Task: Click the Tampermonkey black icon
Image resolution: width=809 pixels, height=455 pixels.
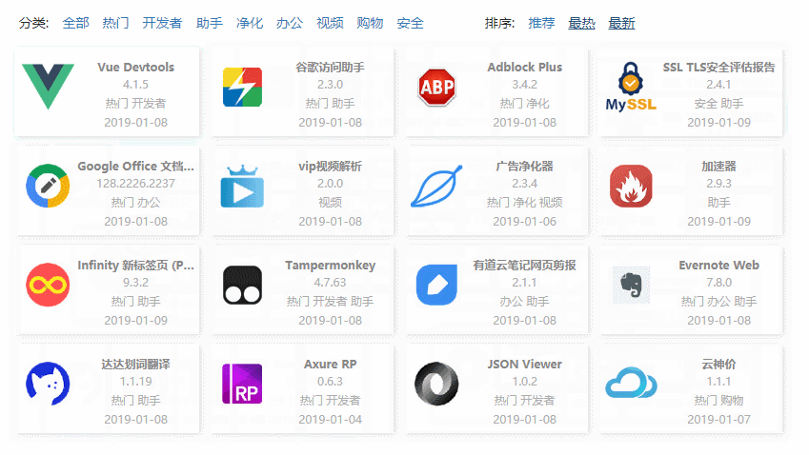Action: pyautogui.click(x=242, y=285)
